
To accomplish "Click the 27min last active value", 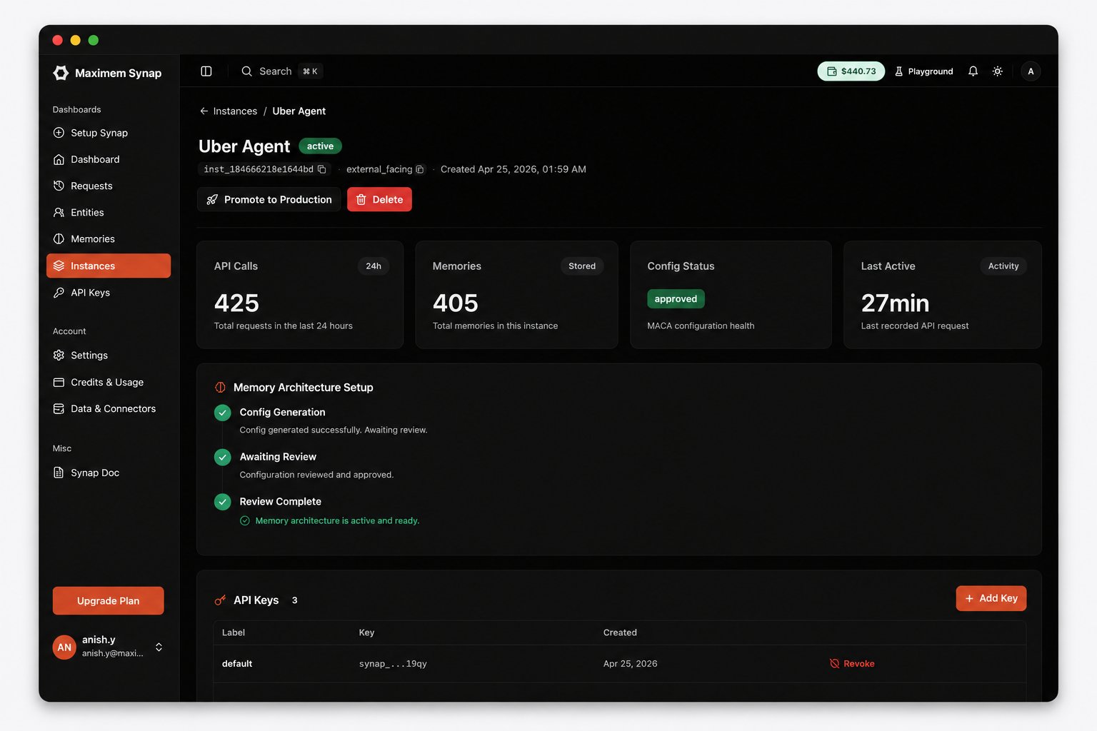I will click(895, 303).
